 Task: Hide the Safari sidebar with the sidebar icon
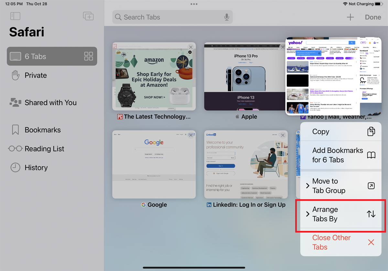coord(15,16)
